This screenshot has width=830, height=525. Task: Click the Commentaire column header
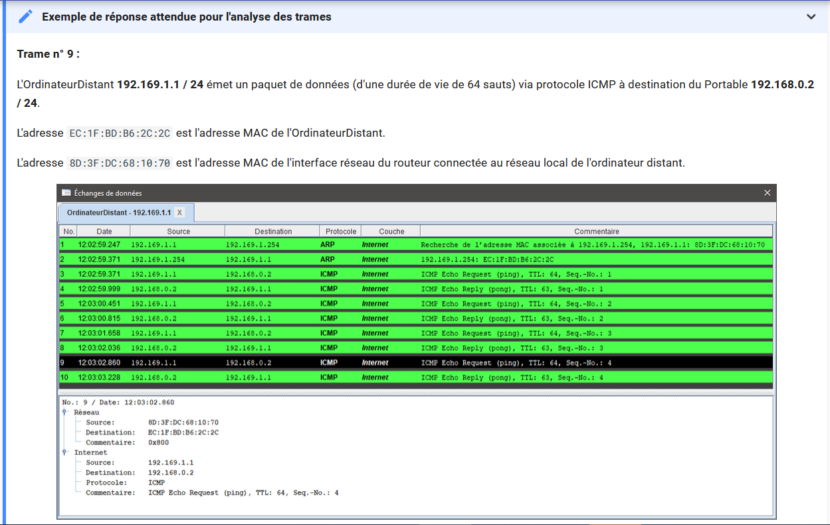point(596,232)
